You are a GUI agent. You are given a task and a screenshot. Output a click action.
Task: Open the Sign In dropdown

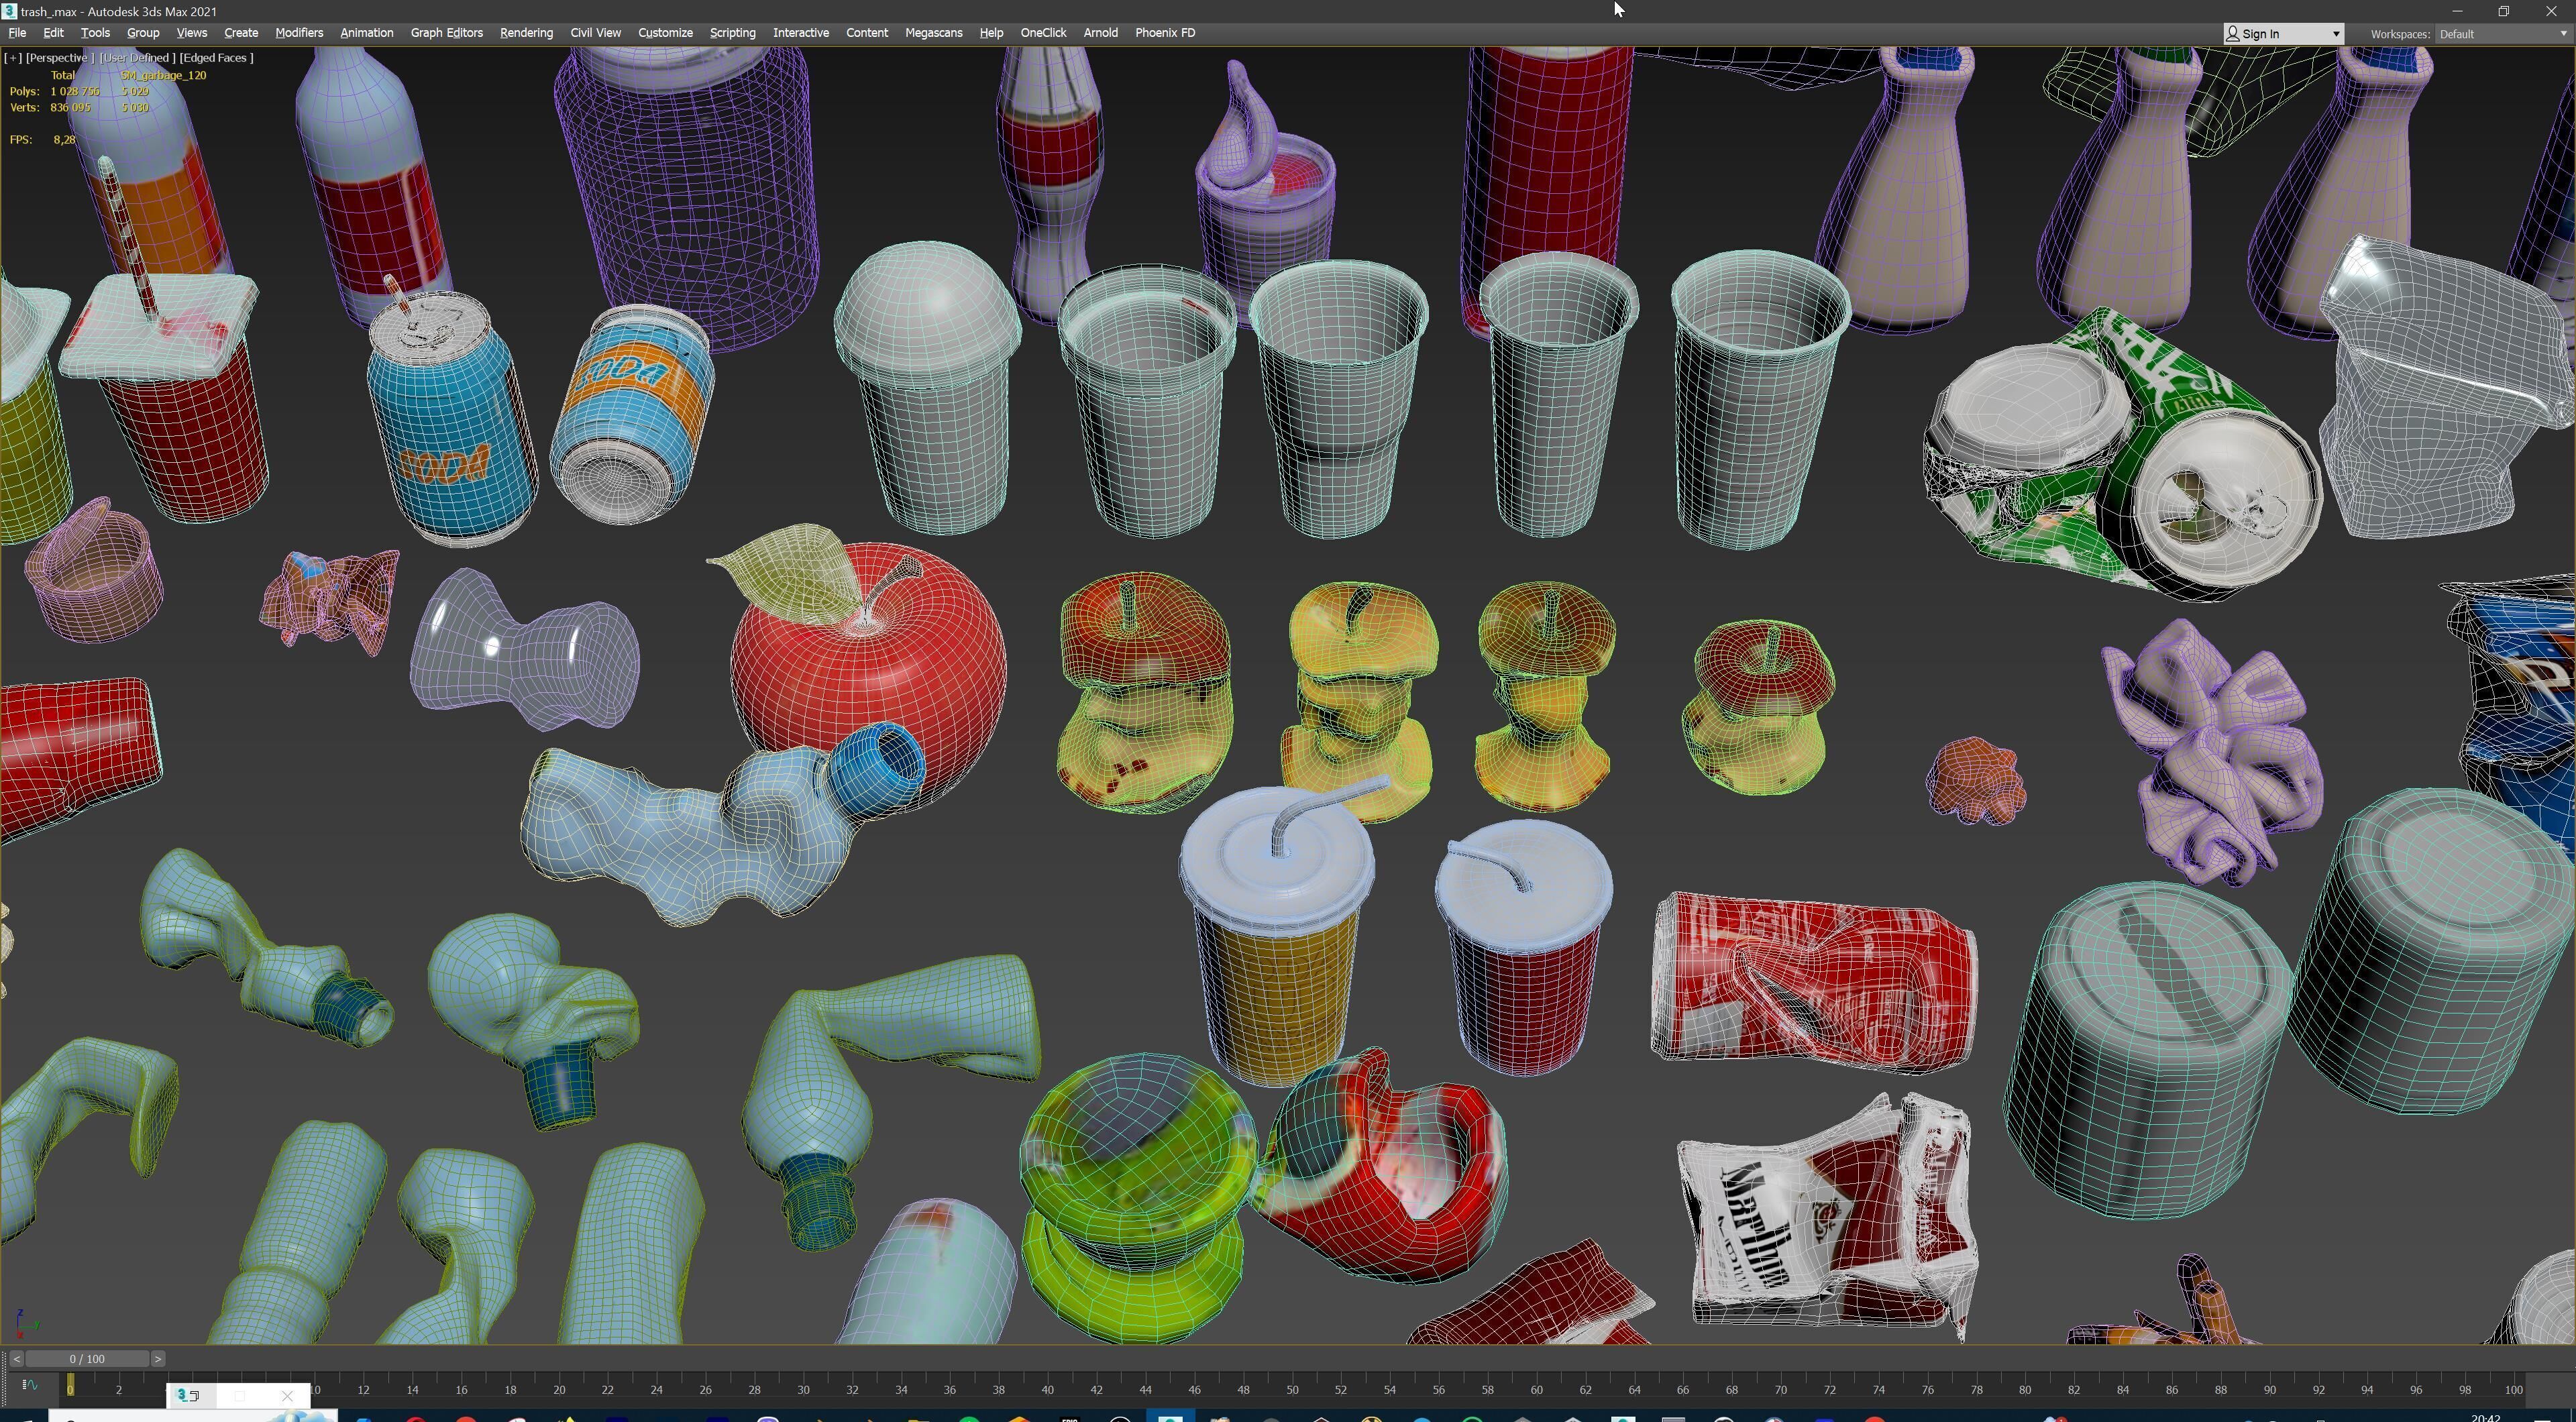(x=2283, y=34)
